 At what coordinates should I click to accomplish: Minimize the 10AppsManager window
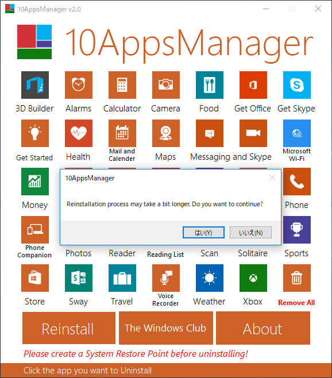pos(266,9)
